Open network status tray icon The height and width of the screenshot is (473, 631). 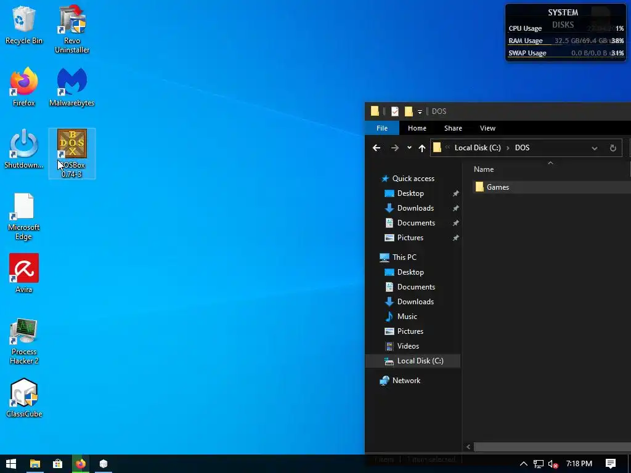(x=538, y=464)
